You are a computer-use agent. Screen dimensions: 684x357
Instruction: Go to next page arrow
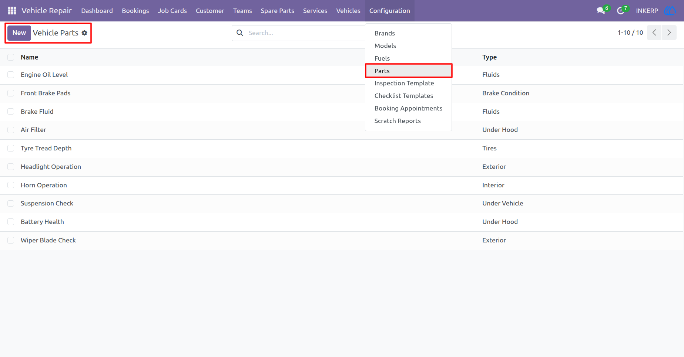tap(669, 33)
